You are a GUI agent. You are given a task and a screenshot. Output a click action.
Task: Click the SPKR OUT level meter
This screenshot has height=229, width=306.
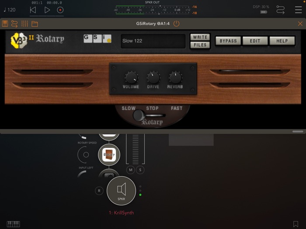(x=152, y=10)
